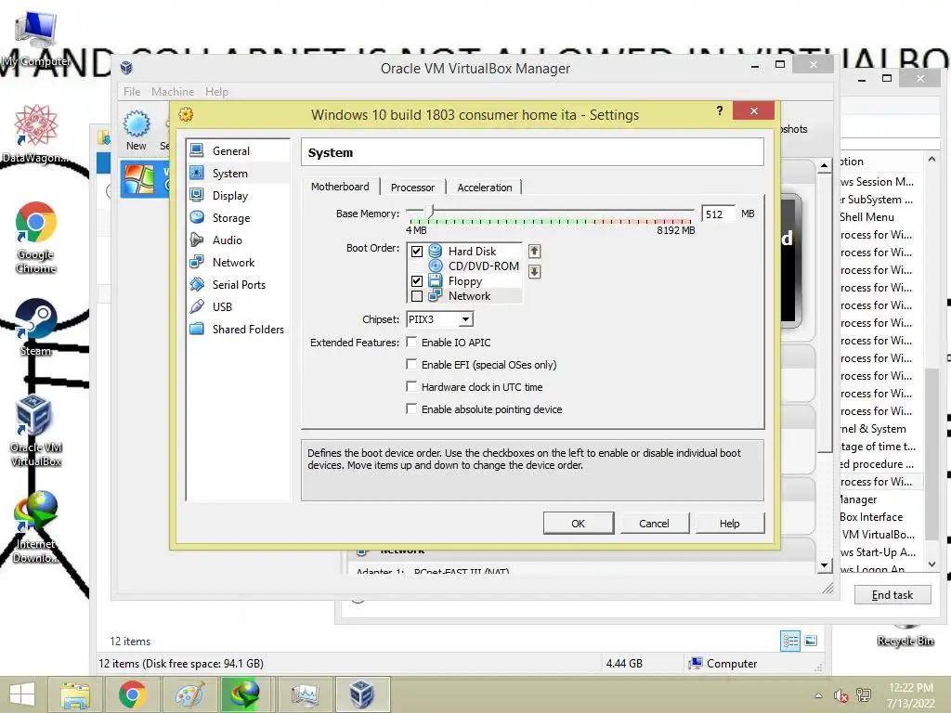This screenshot has width=951, height=713.
Task: Open Display settings in sidebar
Action: point(230,196)
